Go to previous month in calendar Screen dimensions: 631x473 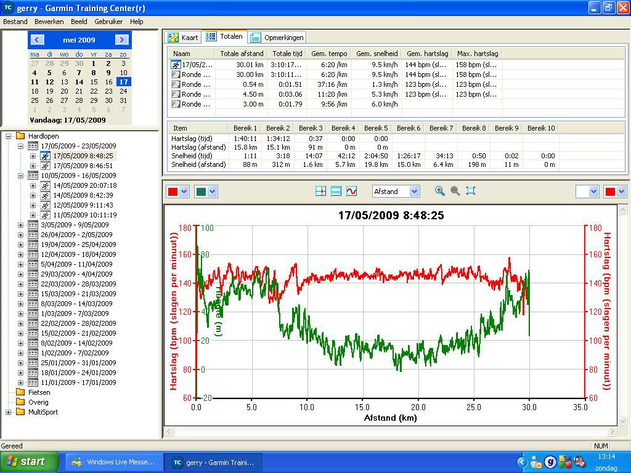pos(37,39)
